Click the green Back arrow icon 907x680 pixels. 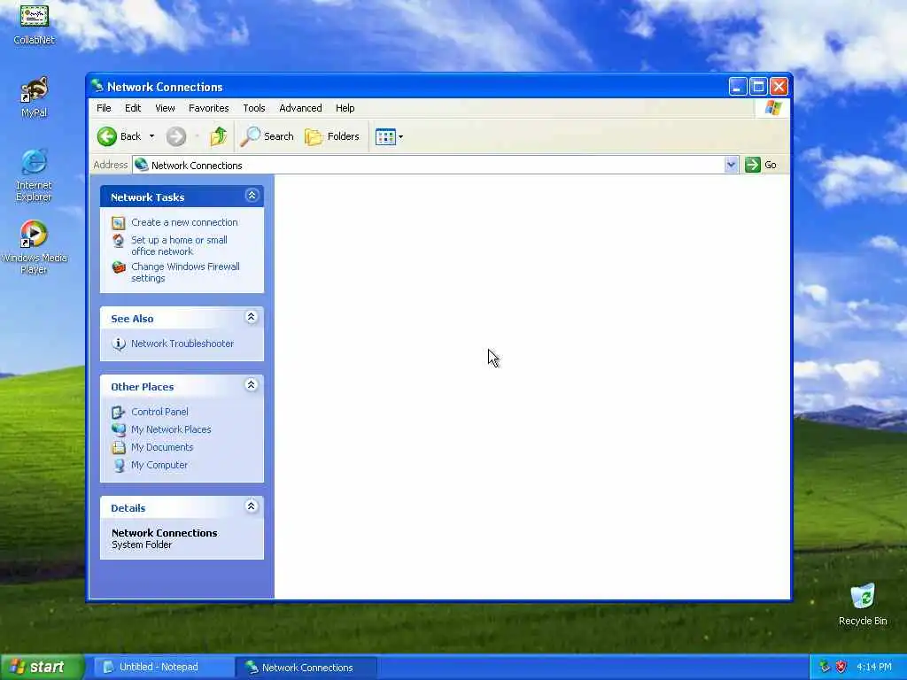coord(106,136)
